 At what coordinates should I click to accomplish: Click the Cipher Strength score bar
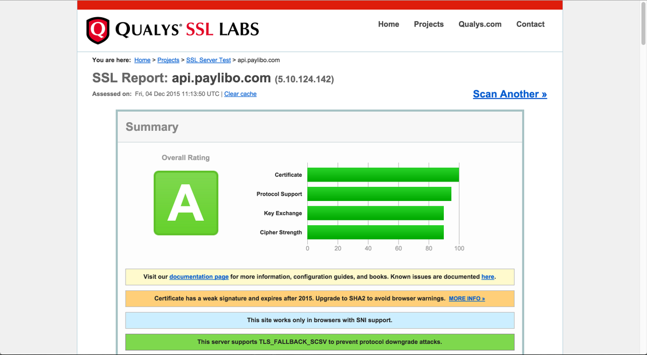(376, 233)
